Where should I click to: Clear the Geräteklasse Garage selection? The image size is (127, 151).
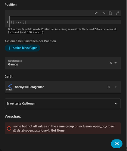tap(111, 63)
